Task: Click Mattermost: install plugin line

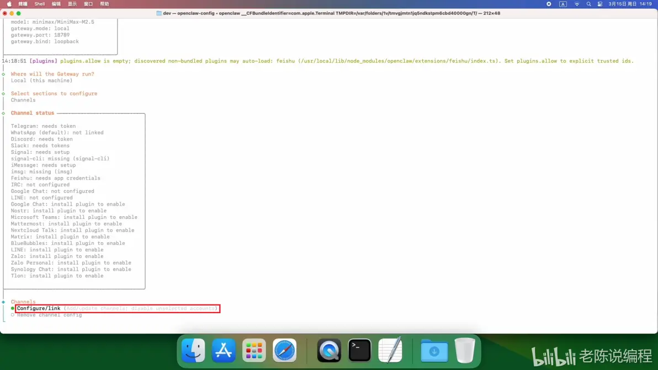Action: pos(66,224)
